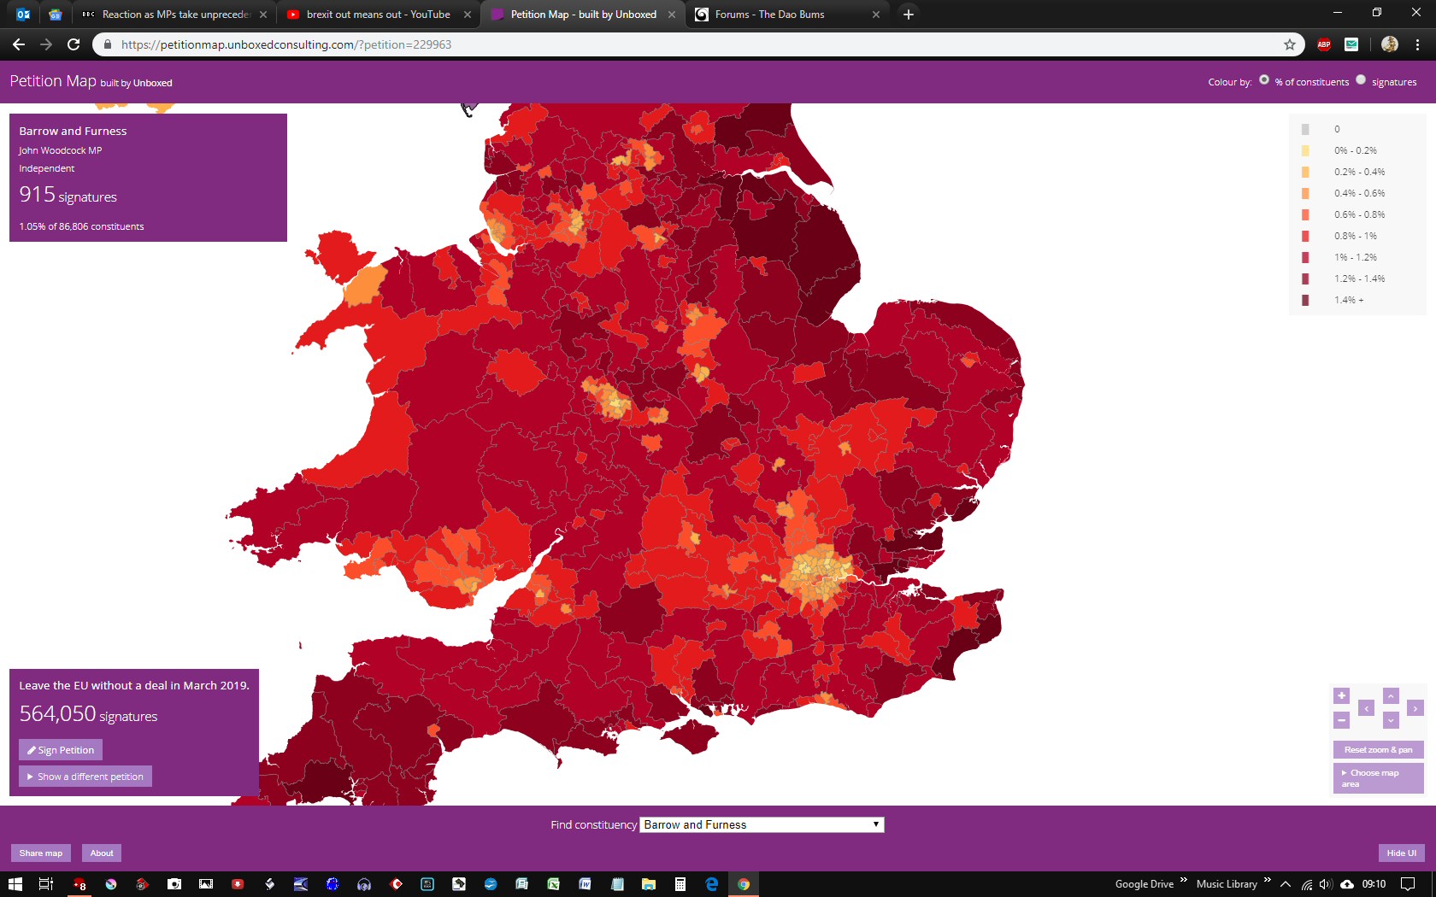The width and height of the screenshot is (1436, 897).
Task: Click the Share map button
Action: tap(41, 853)
